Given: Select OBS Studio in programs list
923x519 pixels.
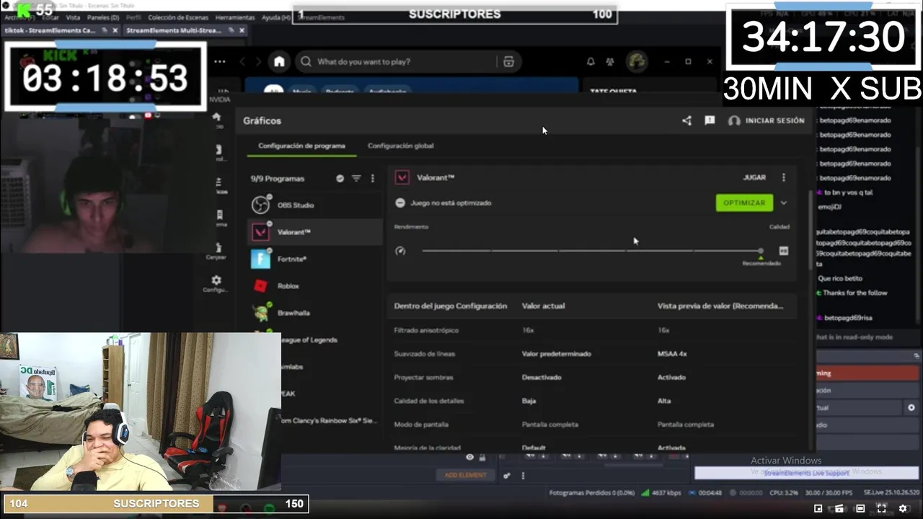Looking at the screenshot, I should pos(314,205).
